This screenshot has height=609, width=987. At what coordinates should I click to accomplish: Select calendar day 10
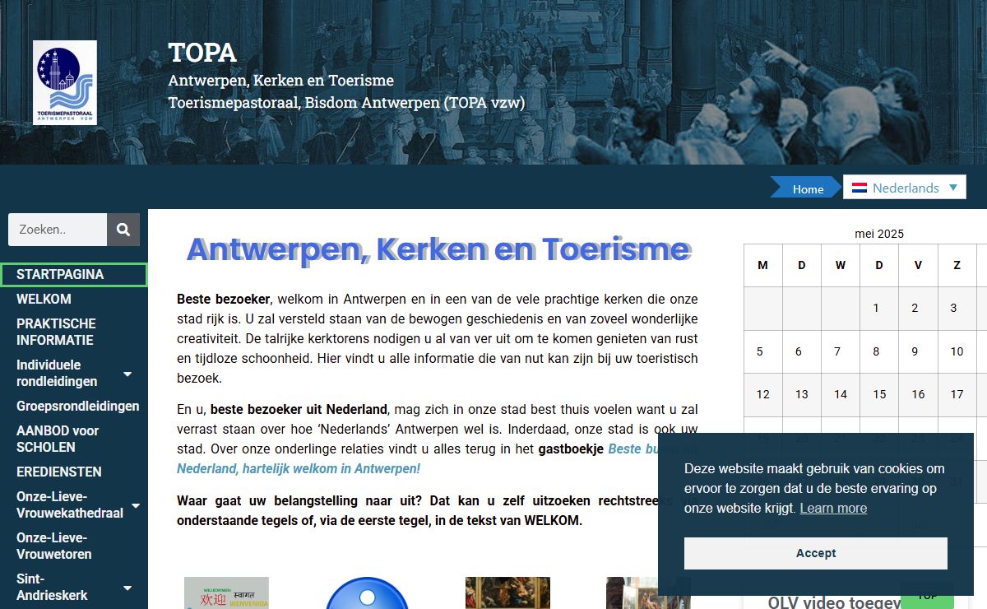(957, 351)
